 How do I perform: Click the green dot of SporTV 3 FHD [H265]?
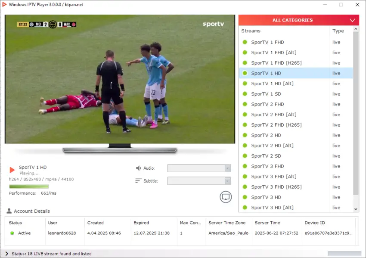tap(245, 187)
